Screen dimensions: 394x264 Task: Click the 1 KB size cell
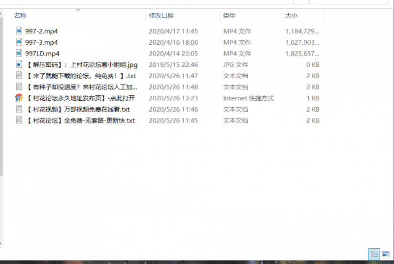click(x=313, y=98)
